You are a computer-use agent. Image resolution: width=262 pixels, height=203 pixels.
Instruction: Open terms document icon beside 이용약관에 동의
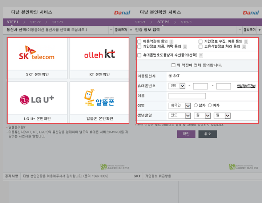(172, 41)
